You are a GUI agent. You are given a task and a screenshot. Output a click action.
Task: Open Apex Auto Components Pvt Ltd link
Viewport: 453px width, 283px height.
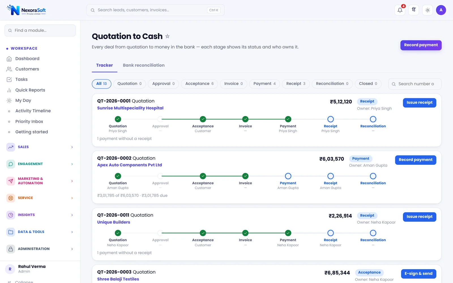pos(129,165)
